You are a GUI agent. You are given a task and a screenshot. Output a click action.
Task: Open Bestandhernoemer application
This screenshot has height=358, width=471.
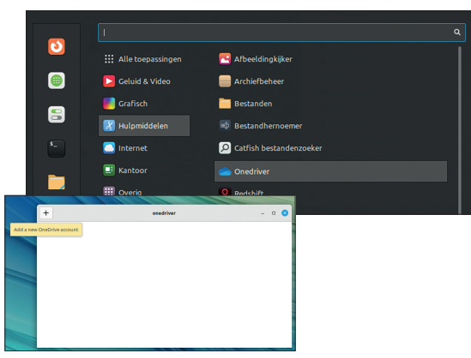tap(260, 126)
